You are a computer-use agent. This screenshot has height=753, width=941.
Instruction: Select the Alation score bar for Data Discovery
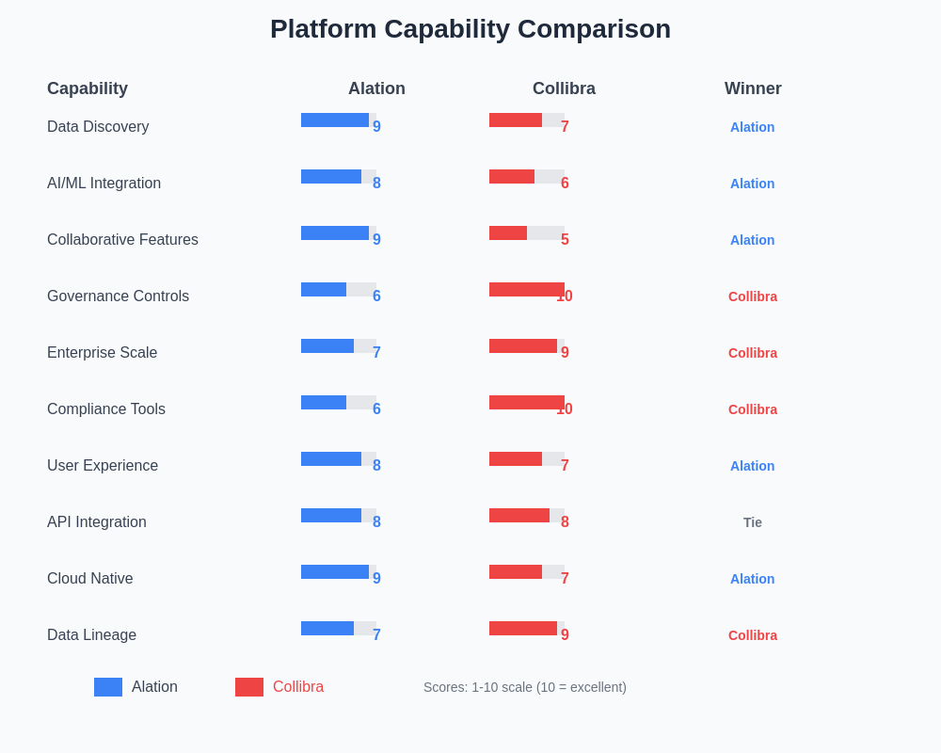click(x=335, y=120)
